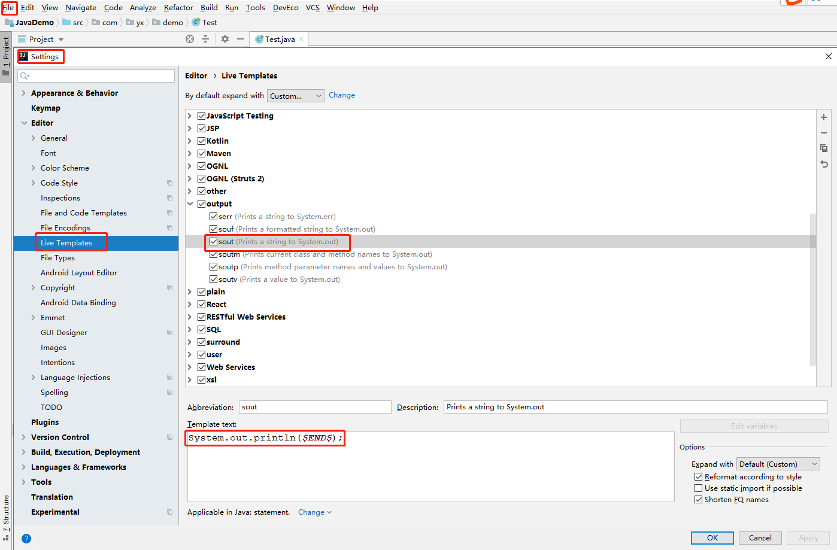Add a new live template with plus icon
Viewport: 837px width, 550px height.
(824, 117)
